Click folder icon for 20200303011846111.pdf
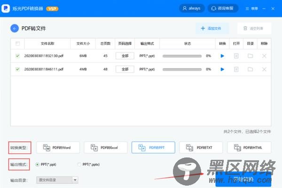 point(250,69)
